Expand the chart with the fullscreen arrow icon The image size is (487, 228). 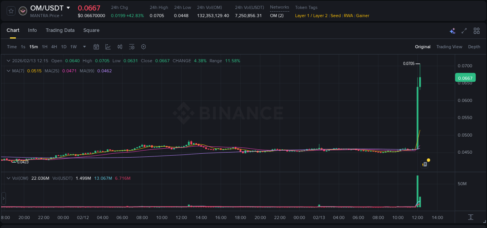coord(464,30)
